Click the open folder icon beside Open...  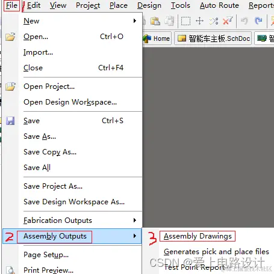pyautogui.click(x=10, y=37)
